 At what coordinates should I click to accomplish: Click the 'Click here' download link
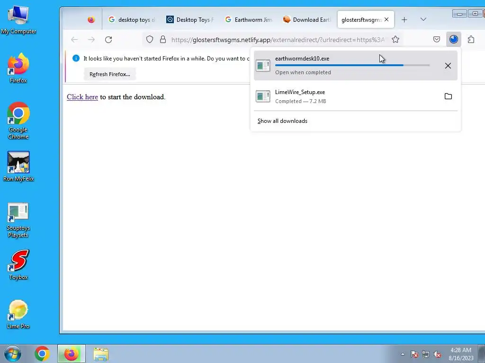82,97
